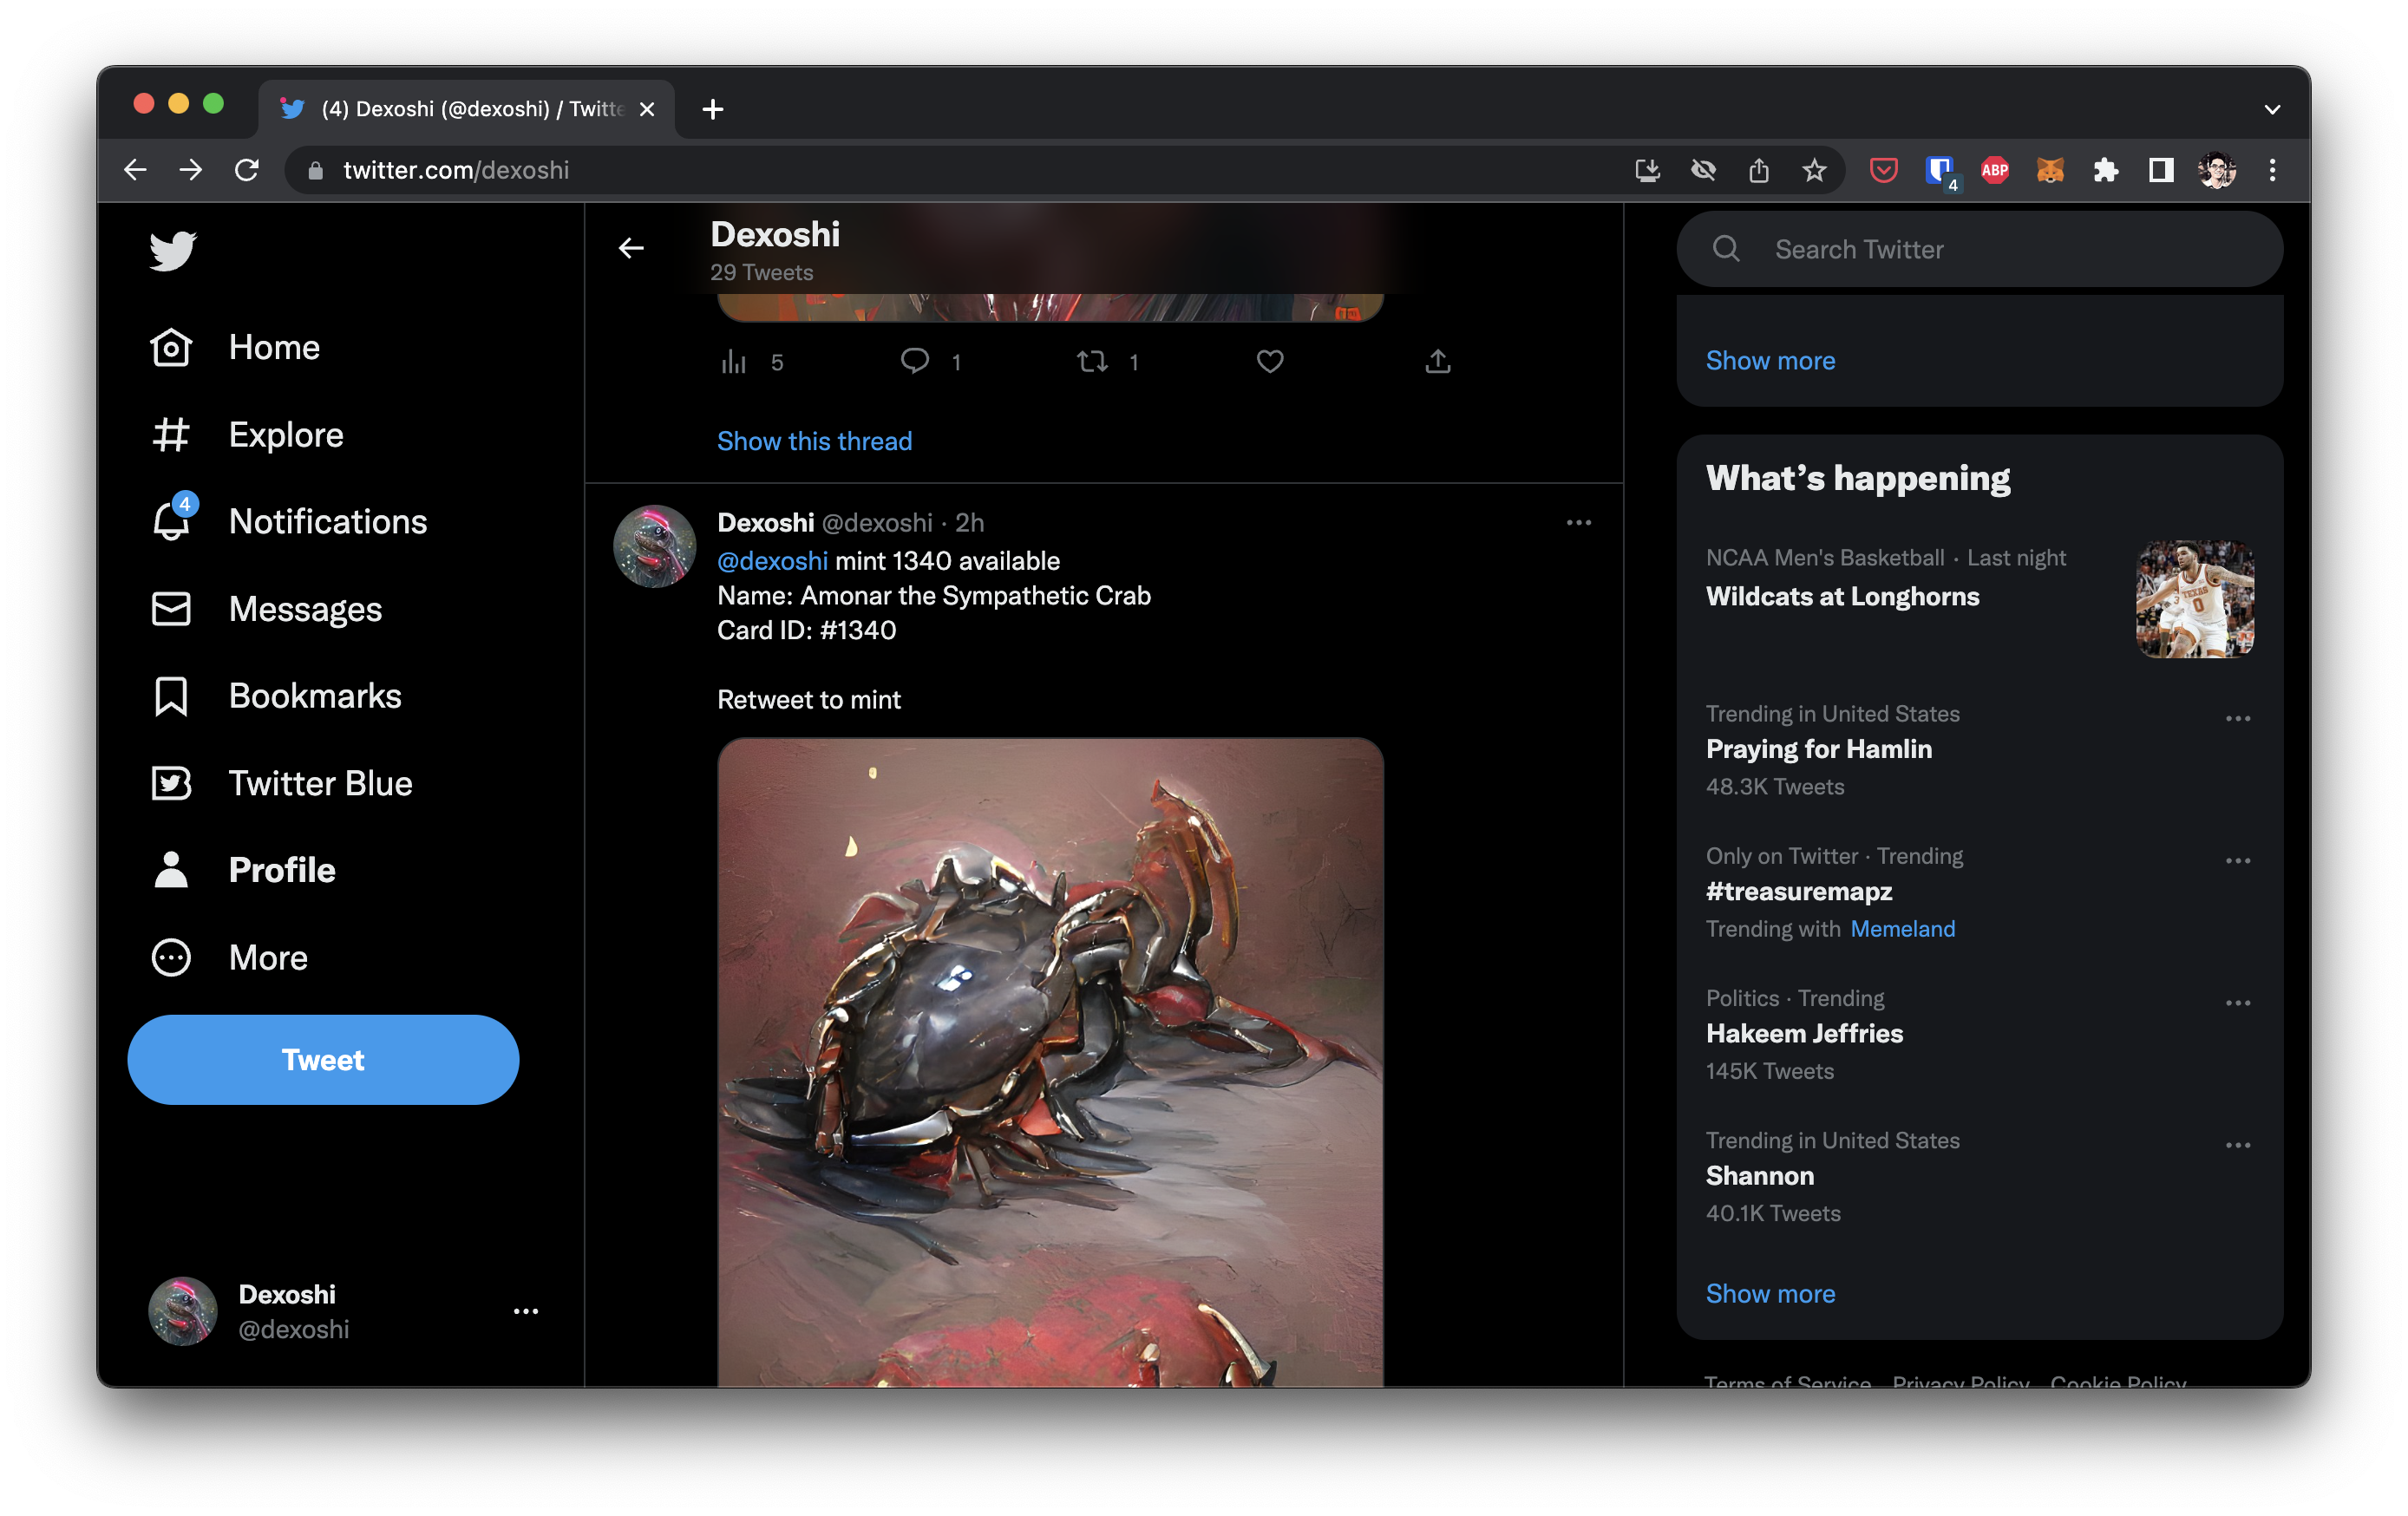Install app via download icon in address bar

(x=1647, y=170)
